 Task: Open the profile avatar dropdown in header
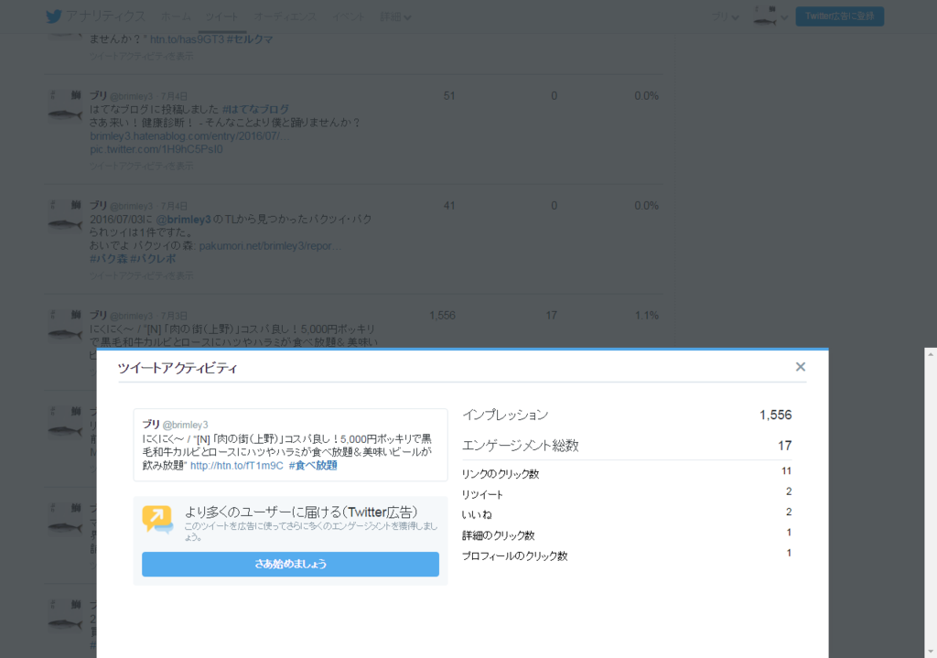[x=770, y=16]
